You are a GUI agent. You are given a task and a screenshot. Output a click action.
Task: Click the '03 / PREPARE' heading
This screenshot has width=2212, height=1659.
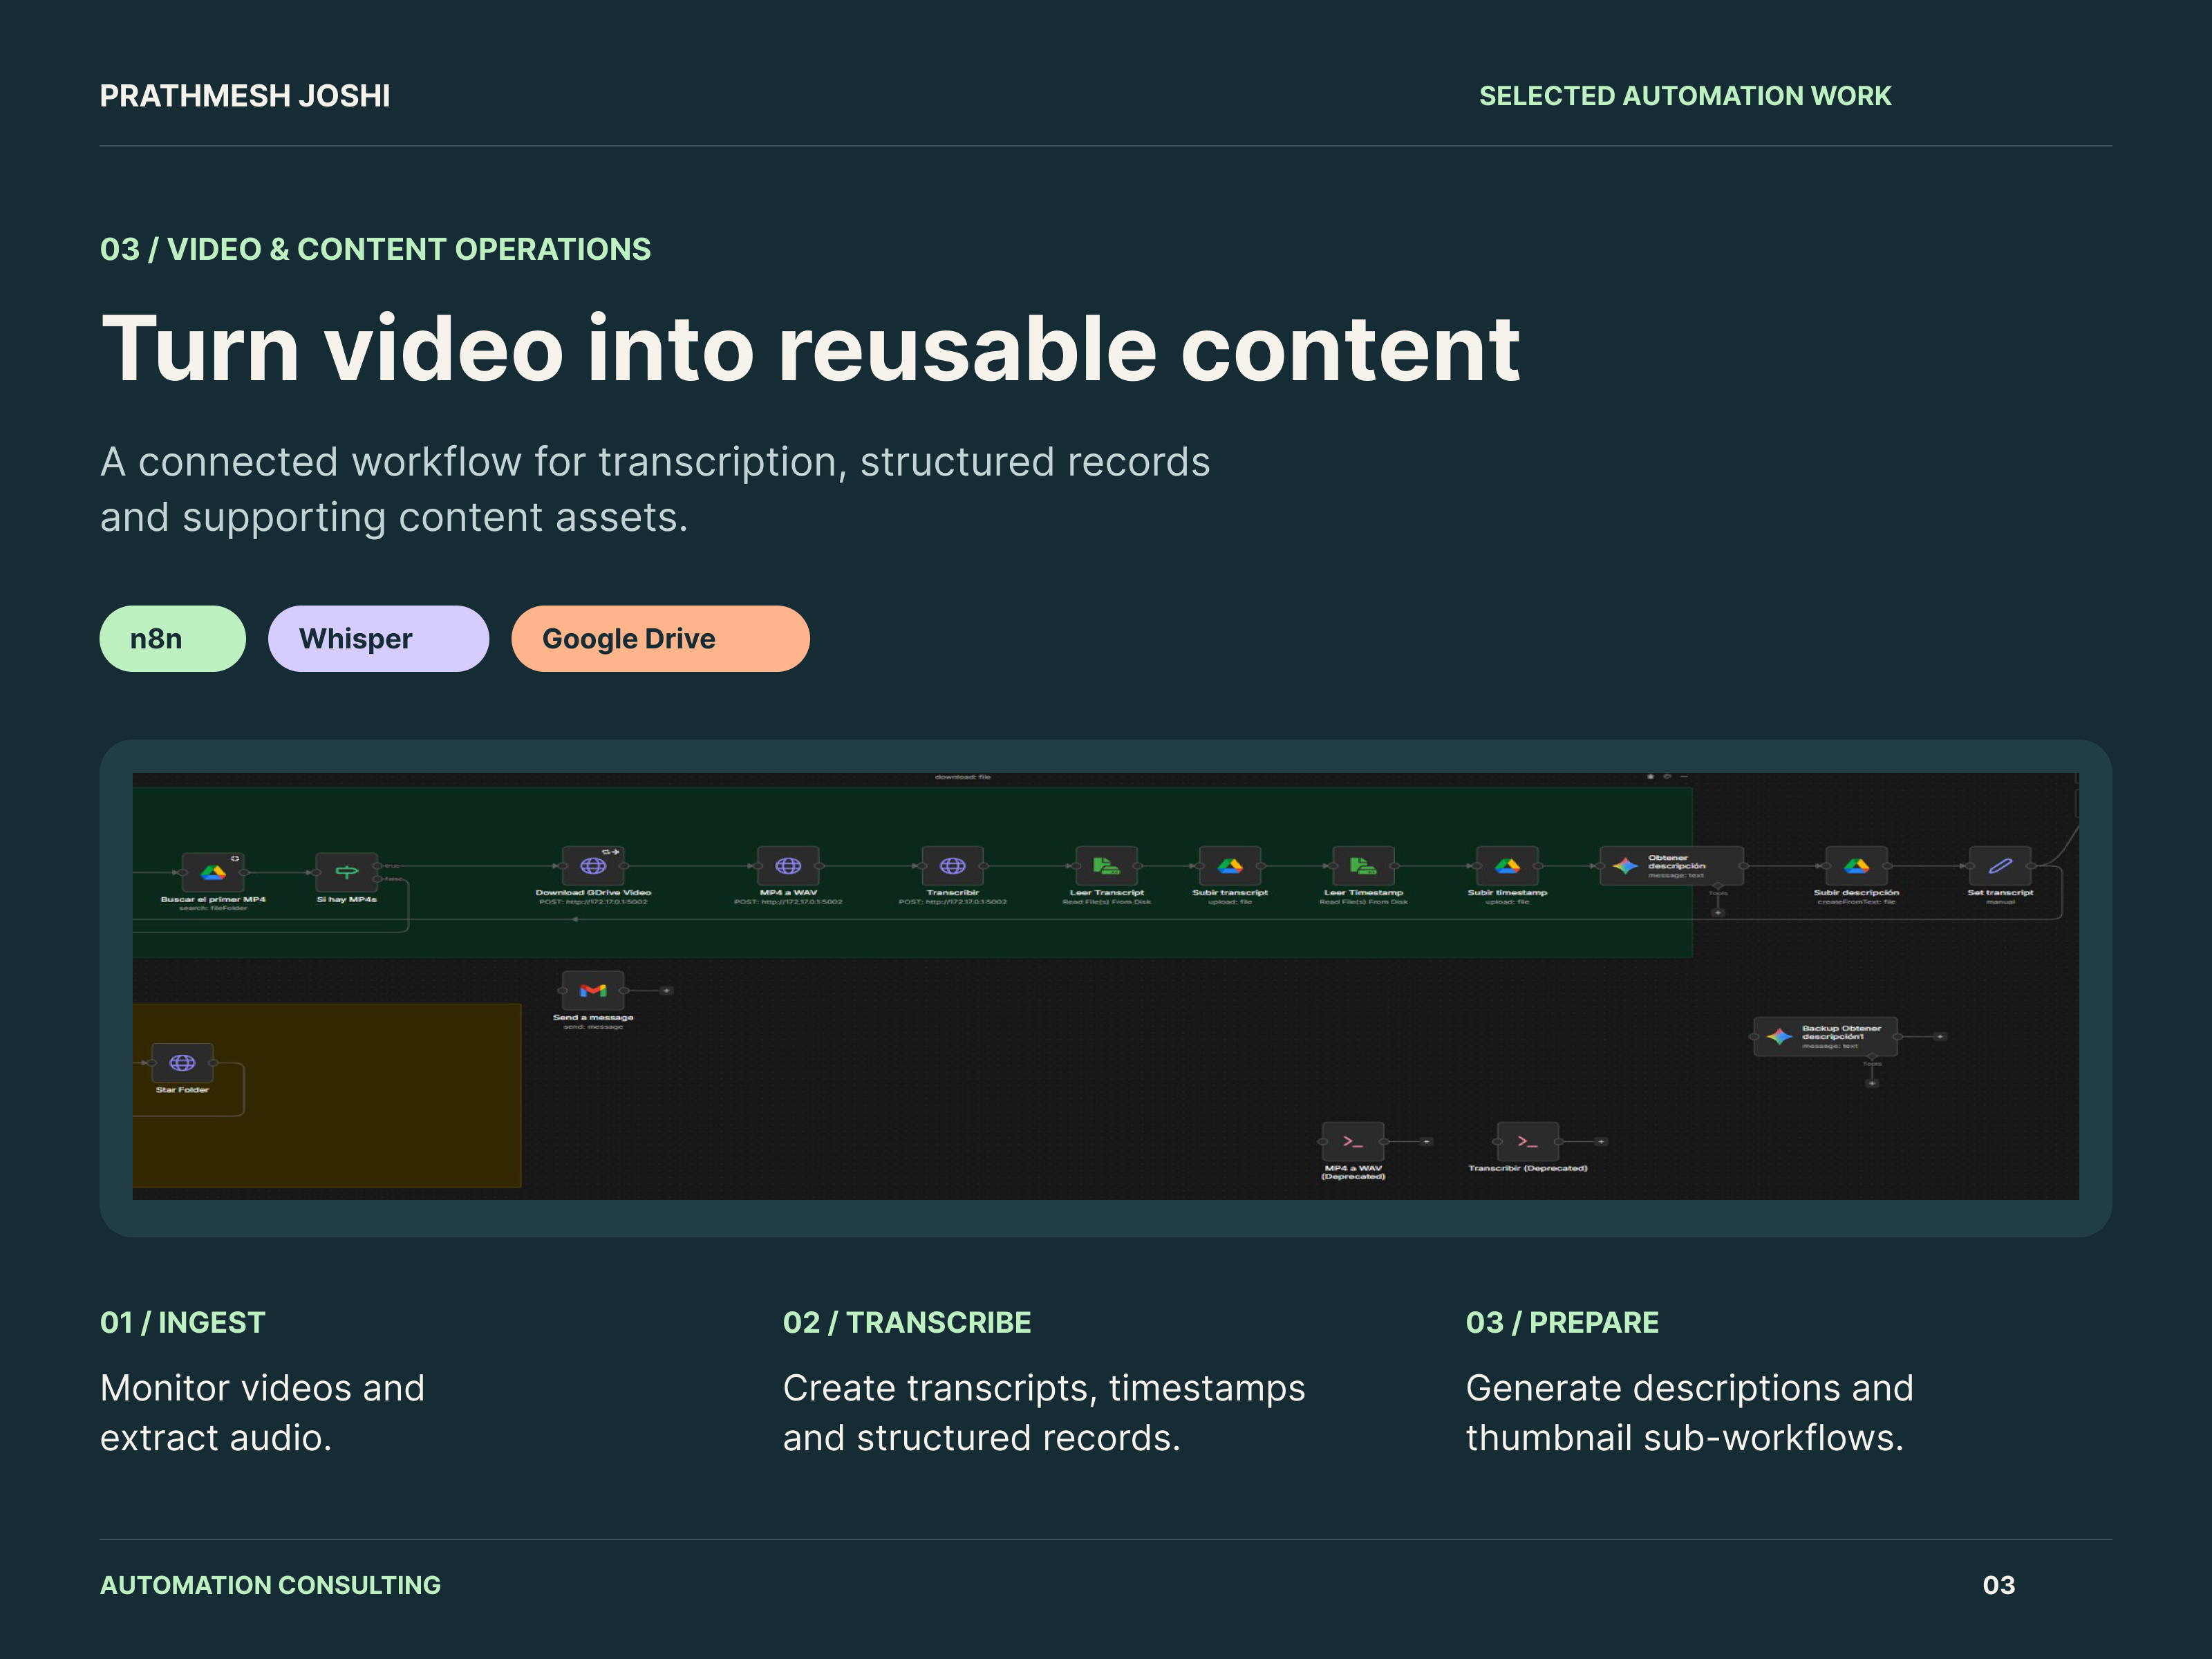tap(1562, 1322)
